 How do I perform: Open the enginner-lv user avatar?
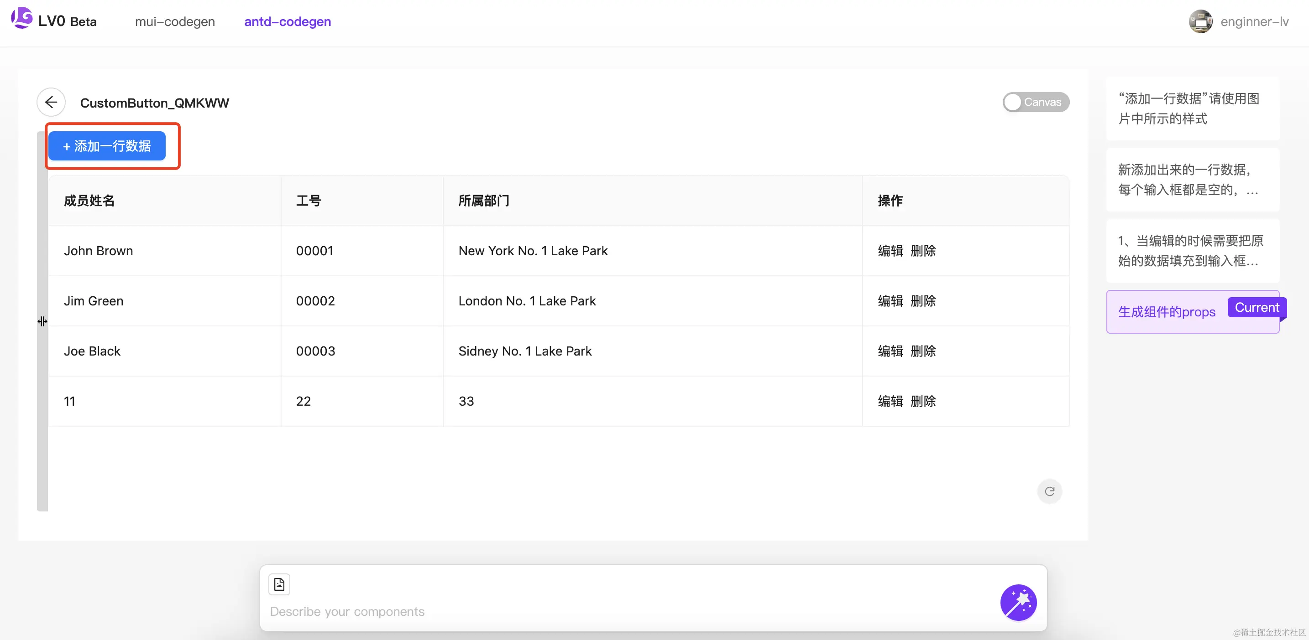coord(1200,22)
